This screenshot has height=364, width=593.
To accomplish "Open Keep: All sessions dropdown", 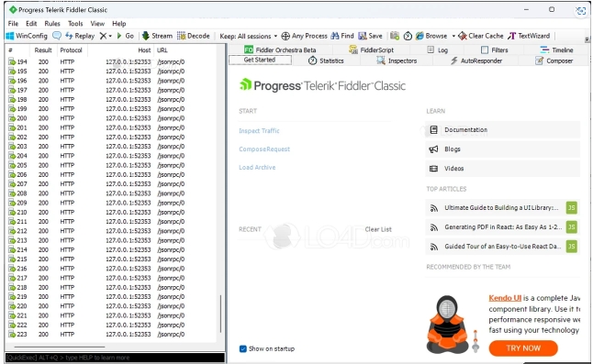I will coord(248,37).
